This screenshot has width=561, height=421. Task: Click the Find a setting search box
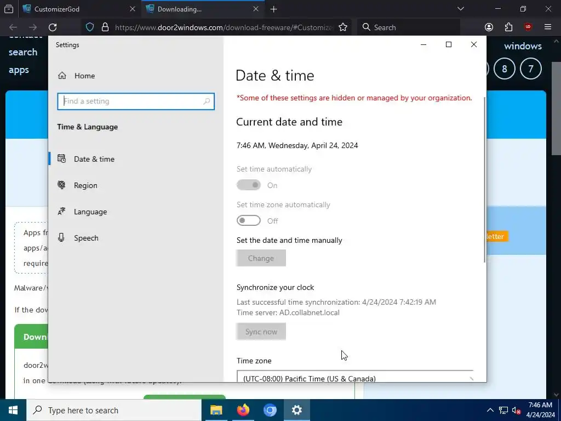[x=136, y=101]
